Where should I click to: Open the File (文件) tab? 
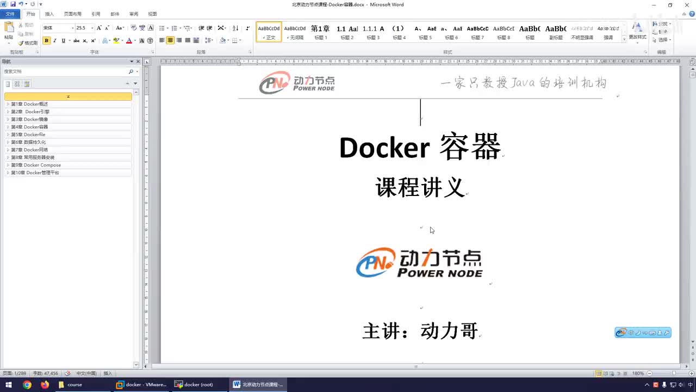[x=10, y=14]
